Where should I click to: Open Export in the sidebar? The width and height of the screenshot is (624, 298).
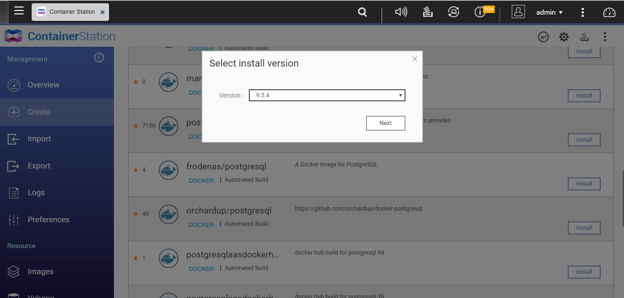[57, 166]
